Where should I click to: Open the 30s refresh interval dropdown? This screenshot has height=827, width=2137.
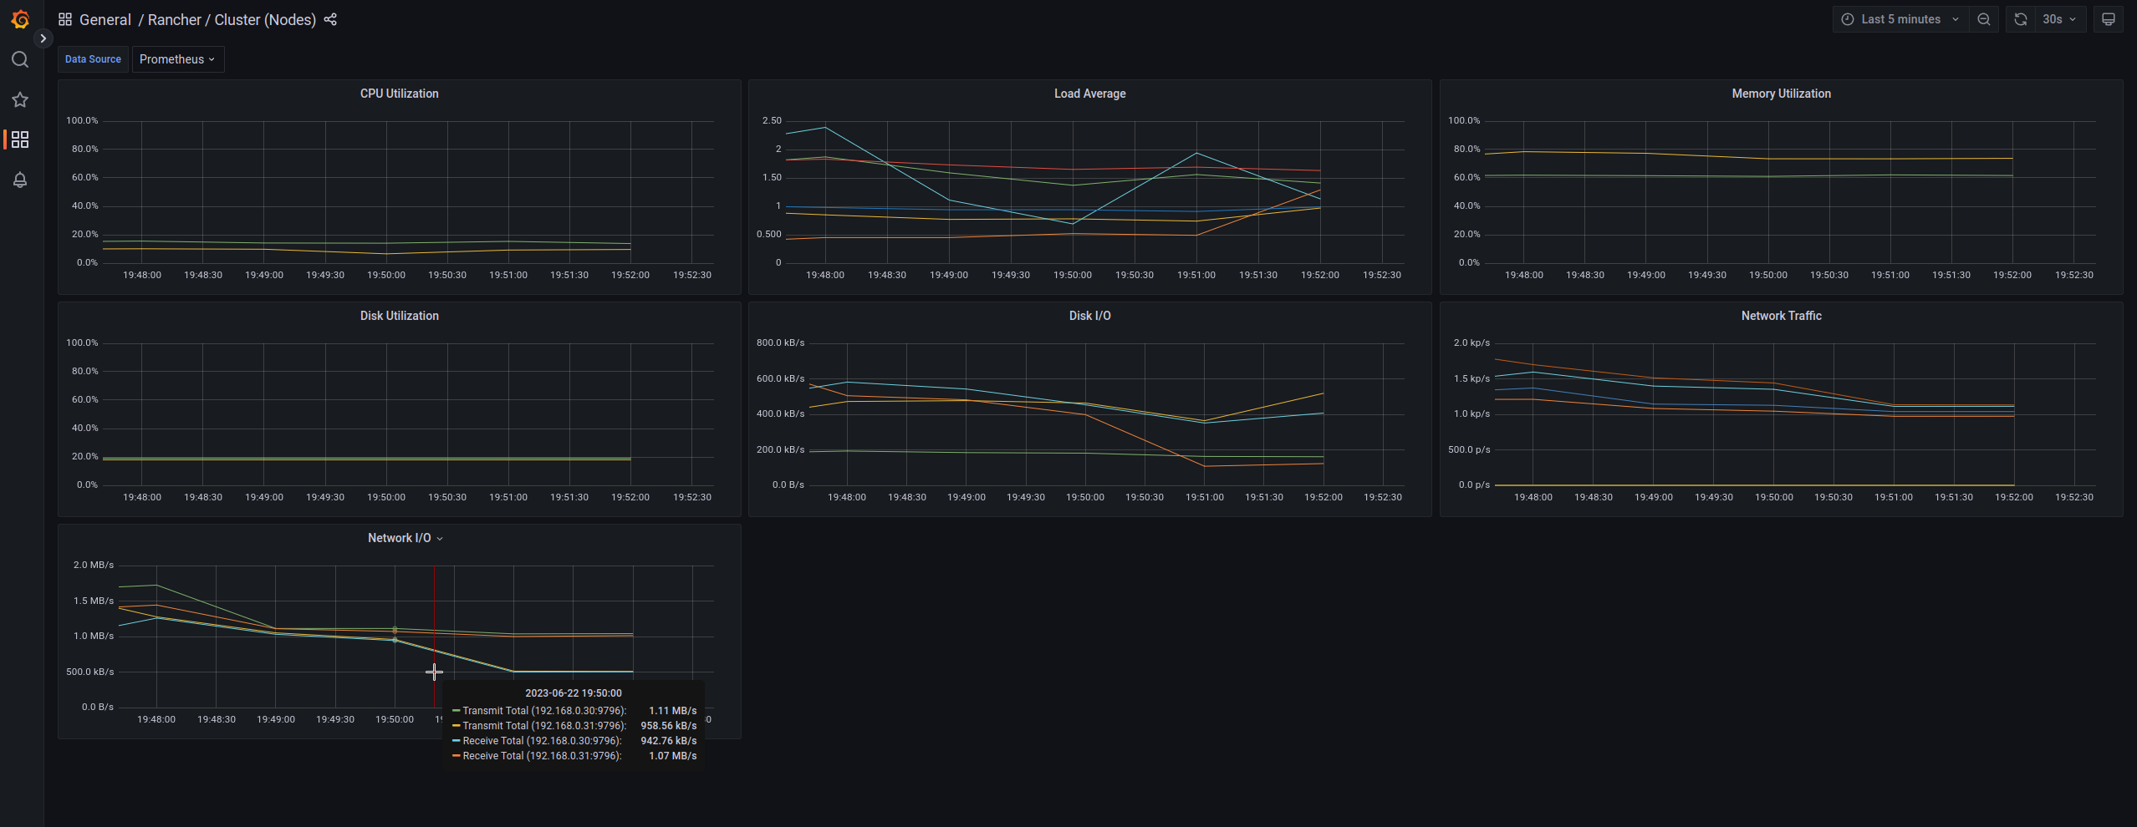pos(2057,18)
